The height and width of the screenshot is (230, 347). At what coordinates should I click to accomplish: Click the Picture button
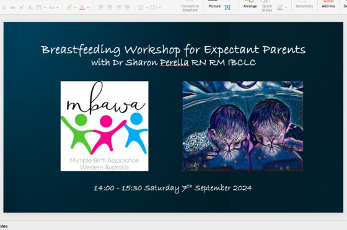coord(214,5)
